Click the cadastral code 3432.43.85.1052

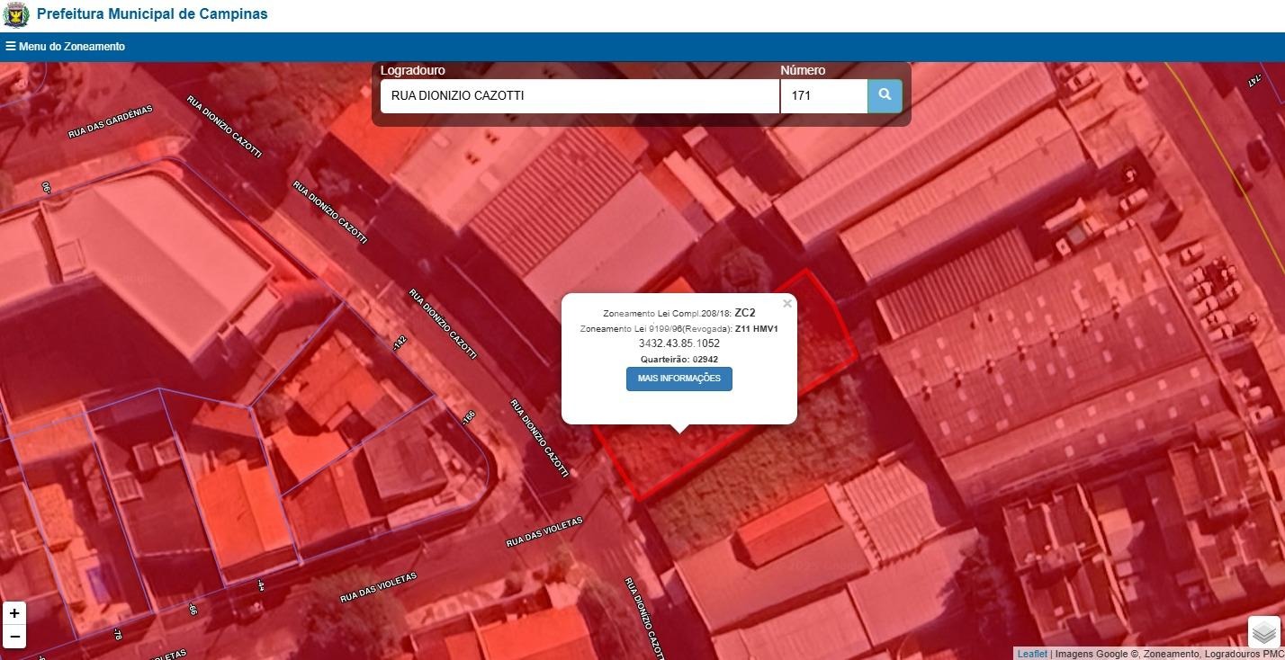(x=678, y=343)
